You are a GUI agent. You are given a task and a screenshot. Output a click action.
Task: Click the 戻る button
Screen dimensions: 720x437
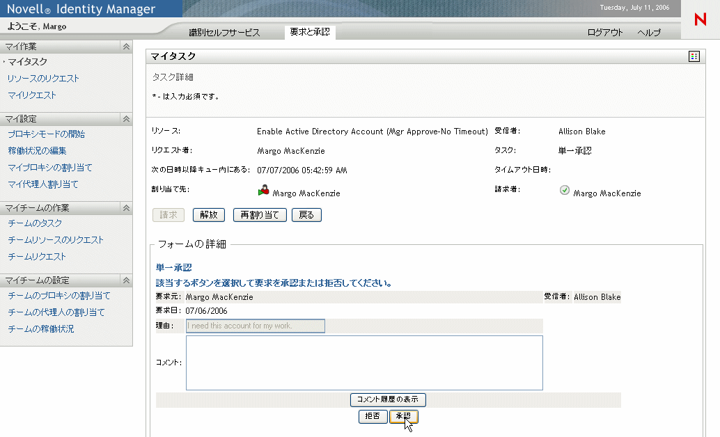tap(307, 215)
